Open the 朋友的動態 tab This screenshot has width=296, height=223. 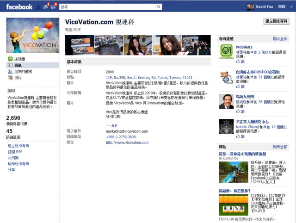[x=23, y=72]
